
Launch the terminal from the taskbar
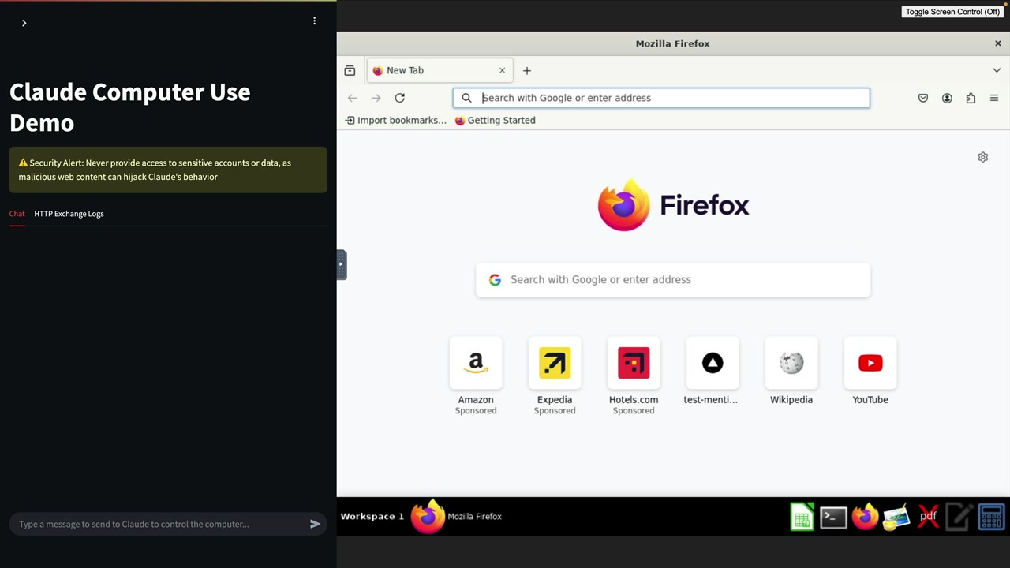click(x=833, y=518)
